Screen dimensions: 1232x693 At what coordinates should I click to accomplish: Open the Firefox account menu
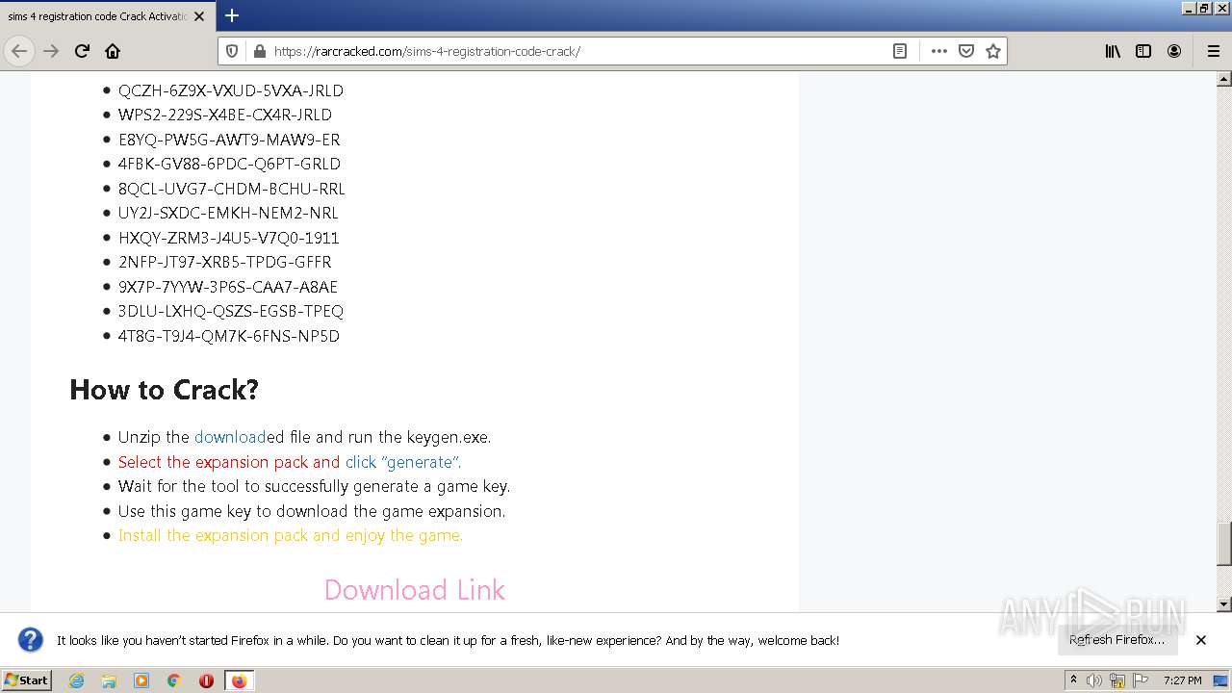tap(1174, 51)
